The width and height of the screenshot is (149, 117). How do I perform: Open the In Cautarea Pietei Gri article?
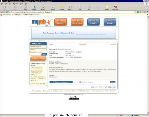coord(38,79)
